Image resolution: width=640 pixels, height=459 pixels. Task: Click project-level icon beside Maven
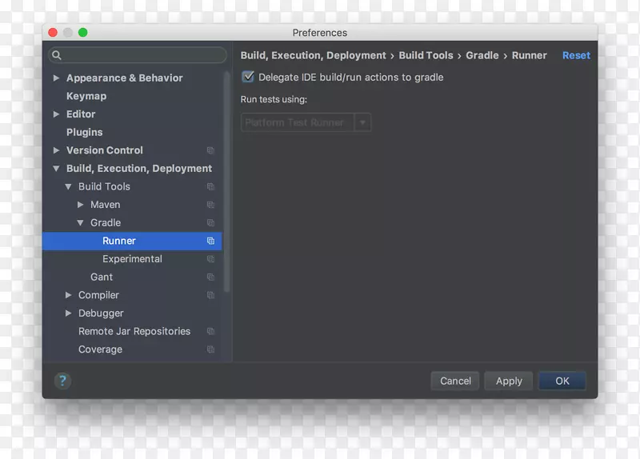(210, 205)
